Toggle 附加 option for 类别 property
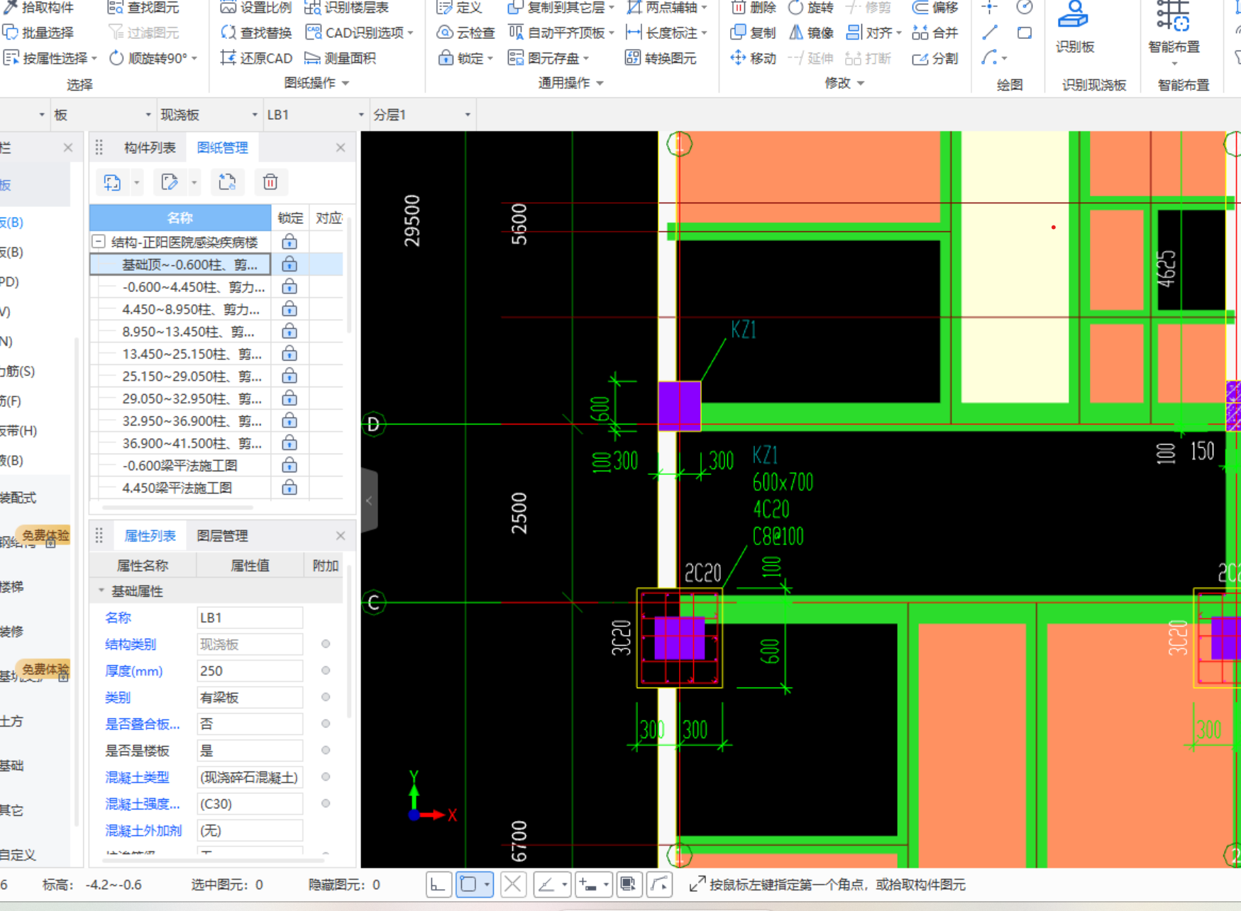Image resolution: width=1241 pixels, height=911 pixels. pos(326,697)
